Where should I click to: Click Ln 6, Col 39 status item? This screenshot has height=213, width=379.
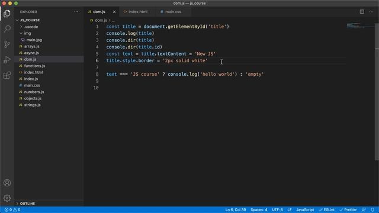tap(236, 209)
